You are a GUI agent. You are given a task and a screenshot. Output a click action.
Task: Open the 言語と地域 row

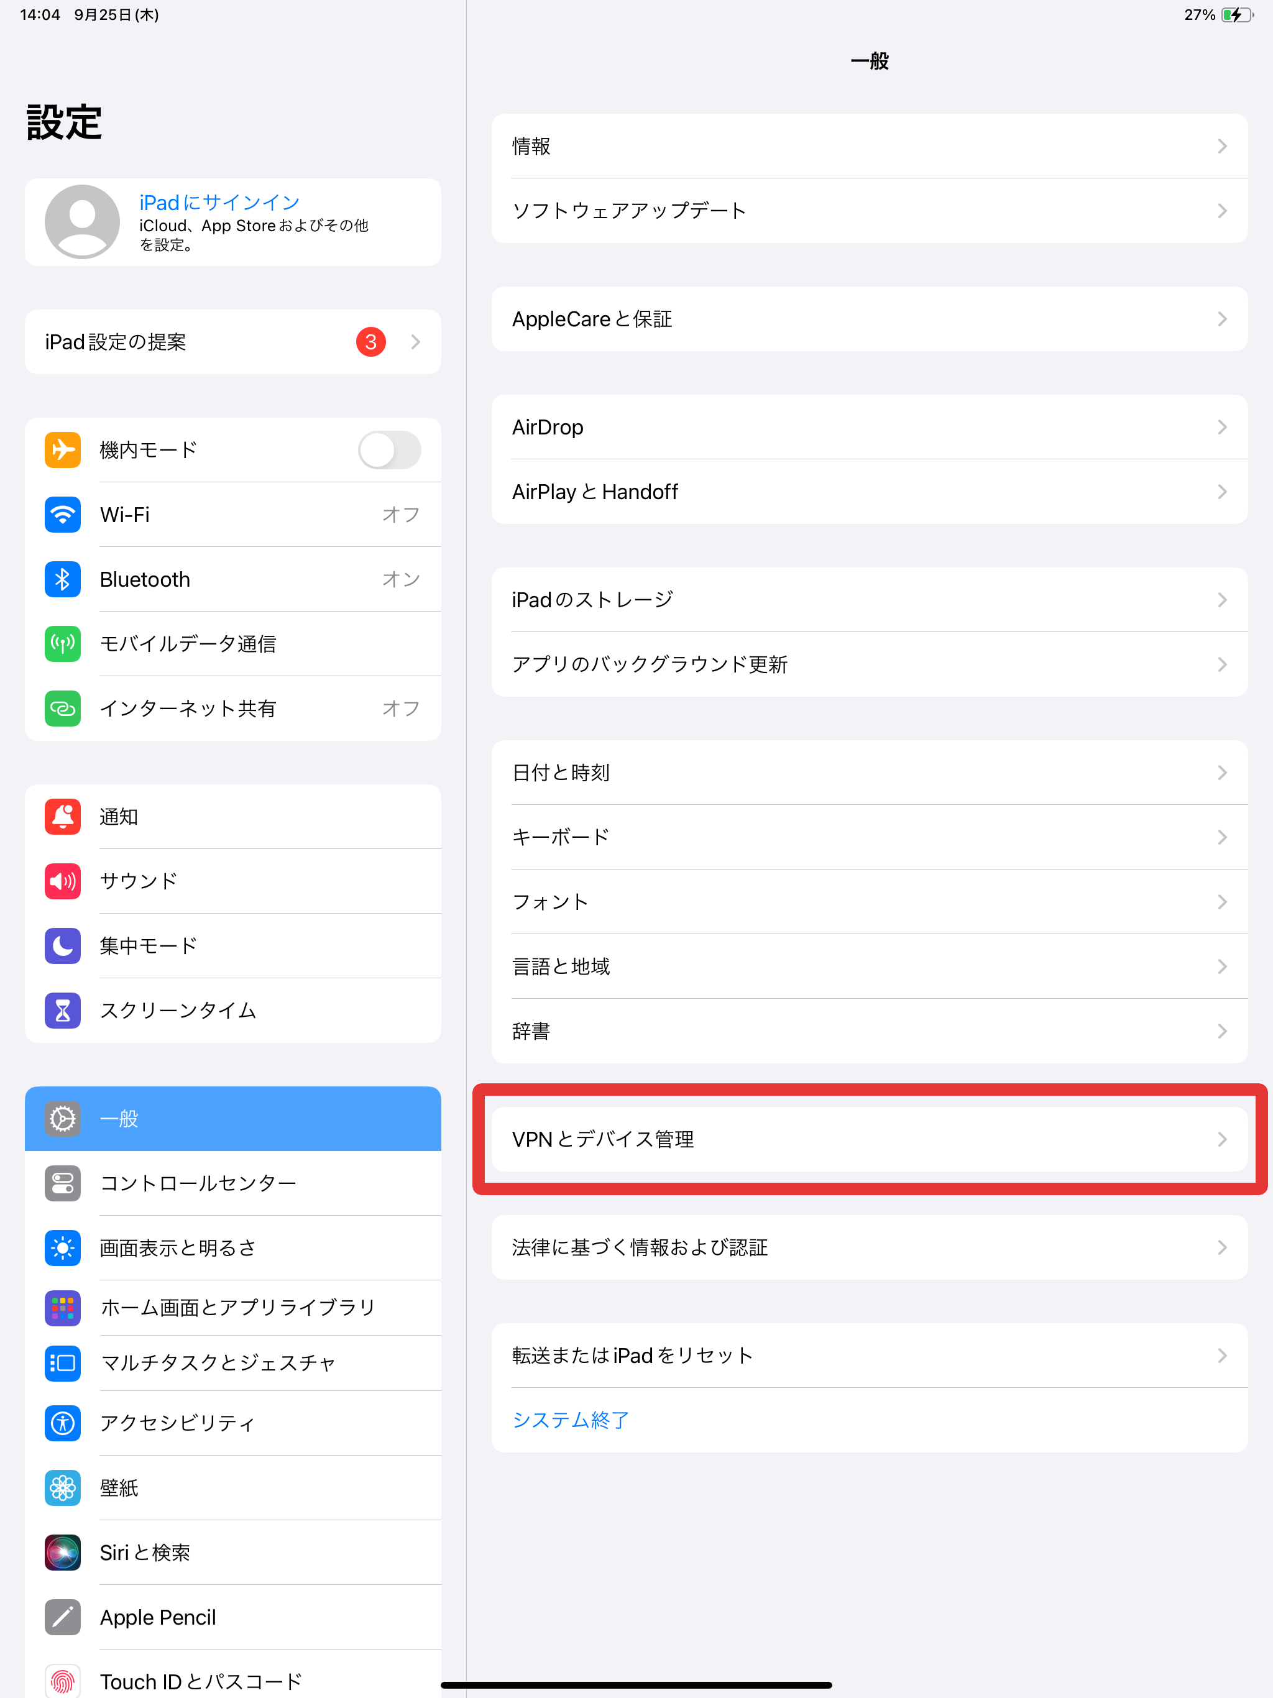(x=869, y=966)
